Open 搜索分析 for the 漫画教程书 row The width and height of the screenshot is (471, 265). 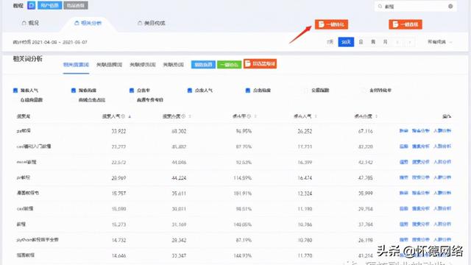420,193
